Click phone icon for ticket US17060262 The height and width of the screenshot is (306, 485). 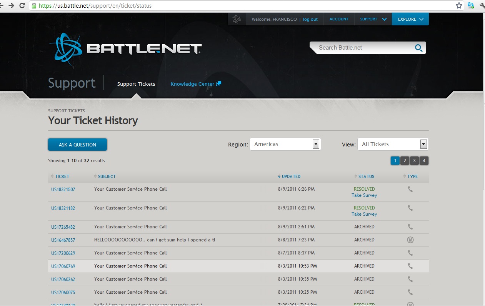coord(410,279)
